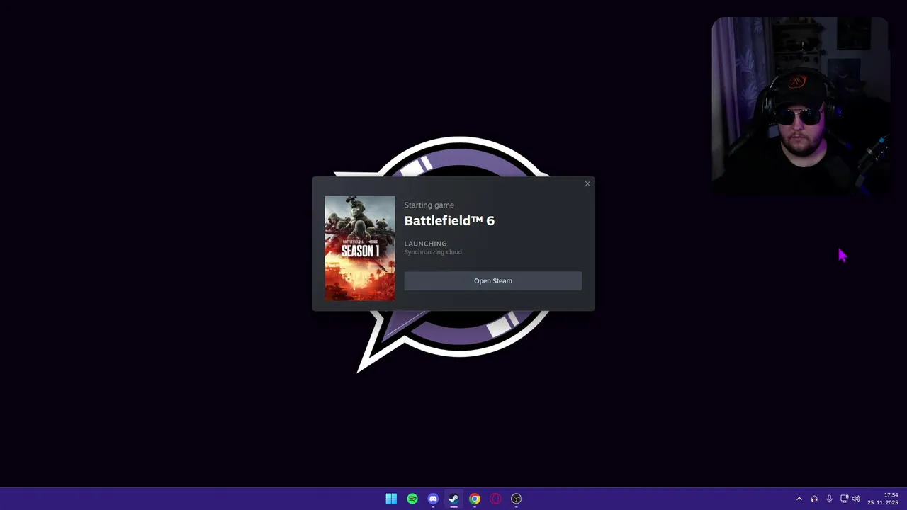Open Google Chrome from the taskbar

pyautogui.click(x=475, y=499)
